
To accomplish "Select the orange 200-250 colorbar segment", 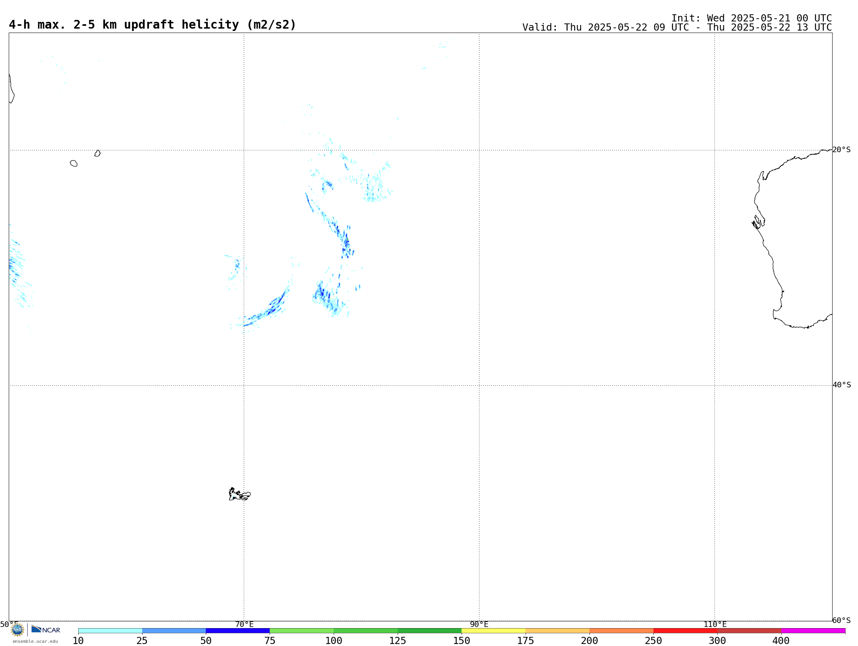I will click(x=622, y=631).
